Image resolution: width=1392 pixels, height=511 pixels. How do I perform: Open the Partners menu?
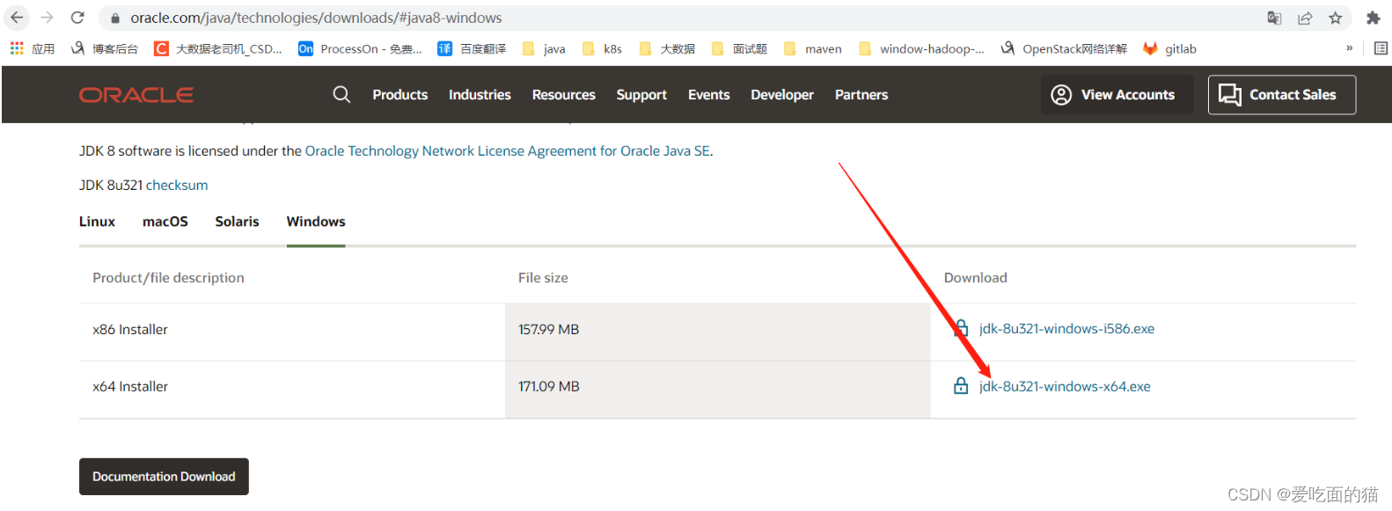coord(861,95)
